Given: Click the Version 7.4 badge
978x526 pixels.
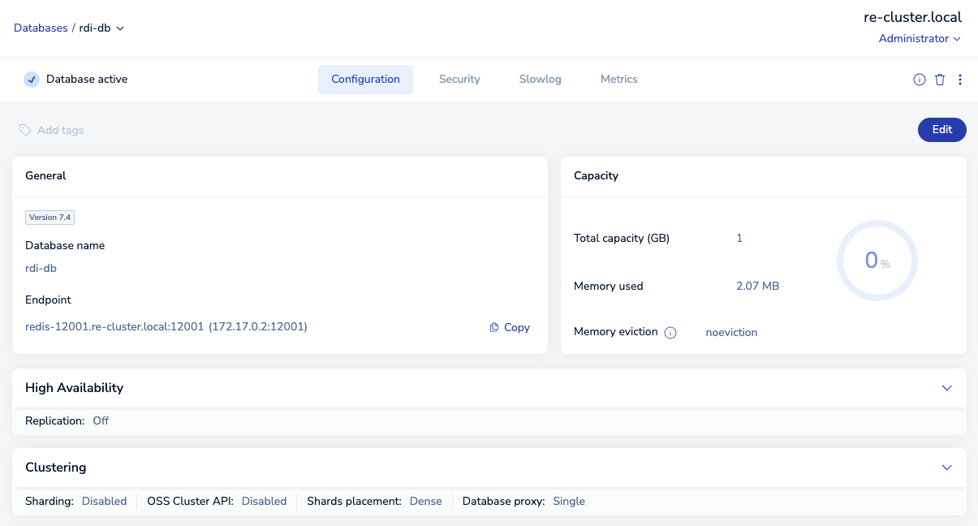Looking at the screenshot, I should 50,218.
